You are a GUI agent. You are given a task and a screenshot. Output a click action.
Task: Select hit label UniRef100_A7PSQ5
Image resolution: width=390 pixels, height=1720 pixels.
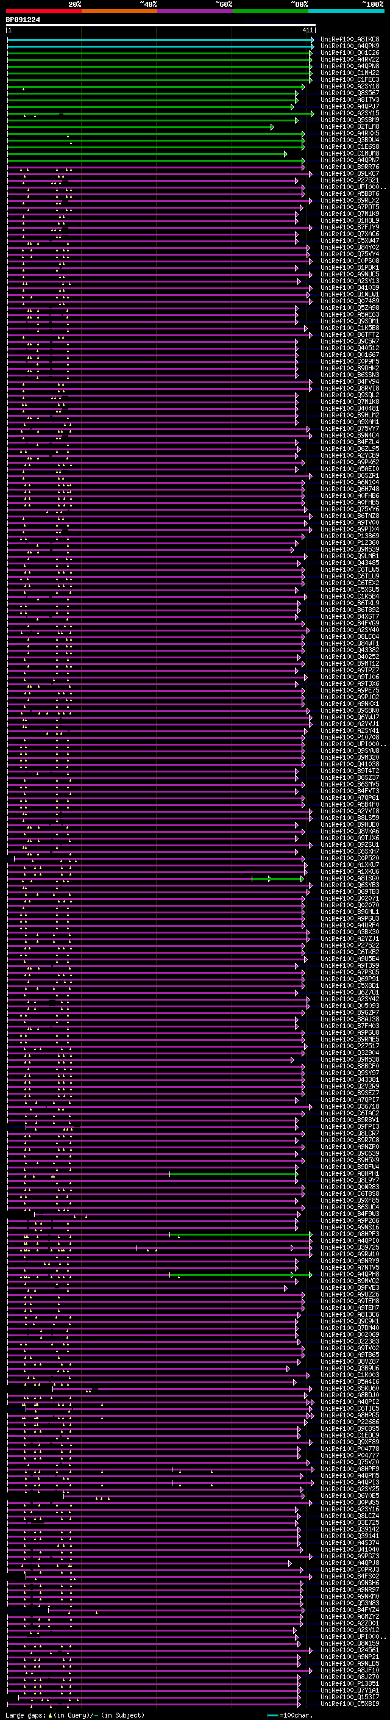point(349,972)
